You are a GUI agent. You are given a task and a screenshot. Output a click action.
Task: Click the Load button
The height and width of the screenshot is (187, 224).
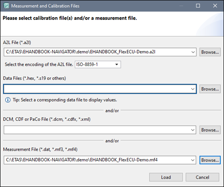pyautogui.click(x=166, y=177)
